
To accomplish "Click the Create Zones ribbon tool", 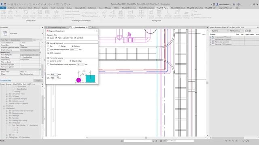I will tap(40, 14).
